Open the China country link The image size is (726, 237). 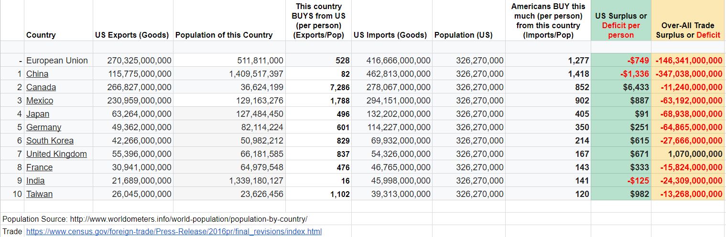pos(37,74)
